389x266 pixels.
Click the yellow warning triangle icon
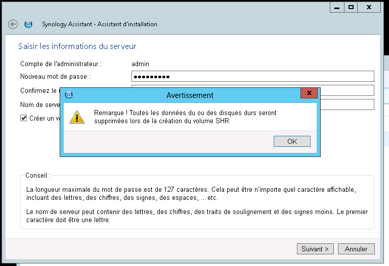pos(77,117)
